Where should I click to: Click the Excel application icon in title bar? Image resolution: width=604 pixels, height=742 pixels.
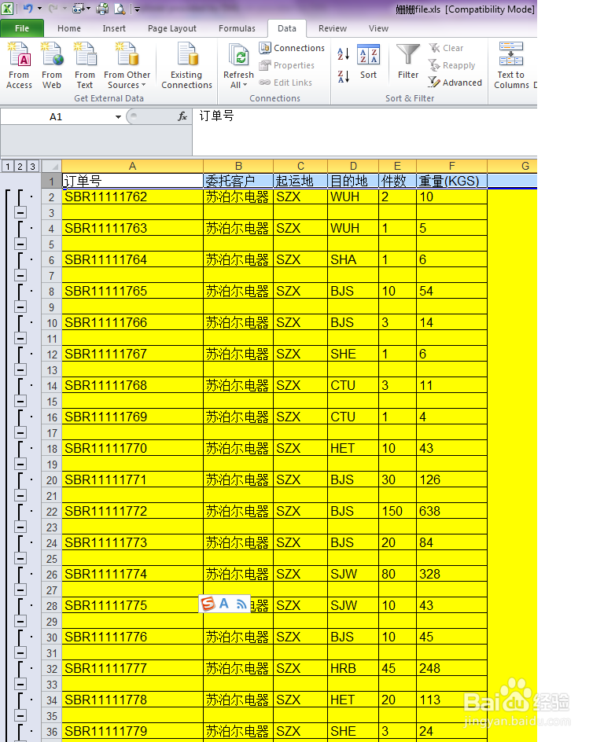[7, 8]
